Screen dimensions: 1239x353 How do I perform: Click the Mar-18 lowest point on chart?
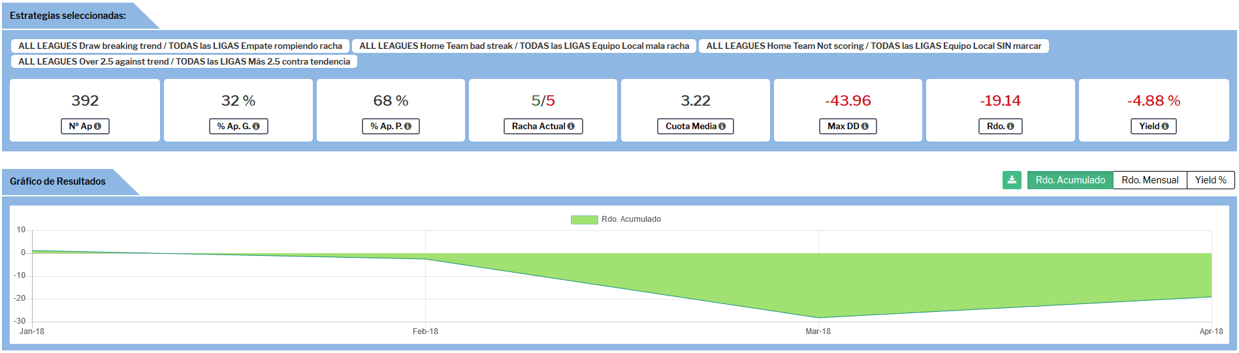pos(818,318)
